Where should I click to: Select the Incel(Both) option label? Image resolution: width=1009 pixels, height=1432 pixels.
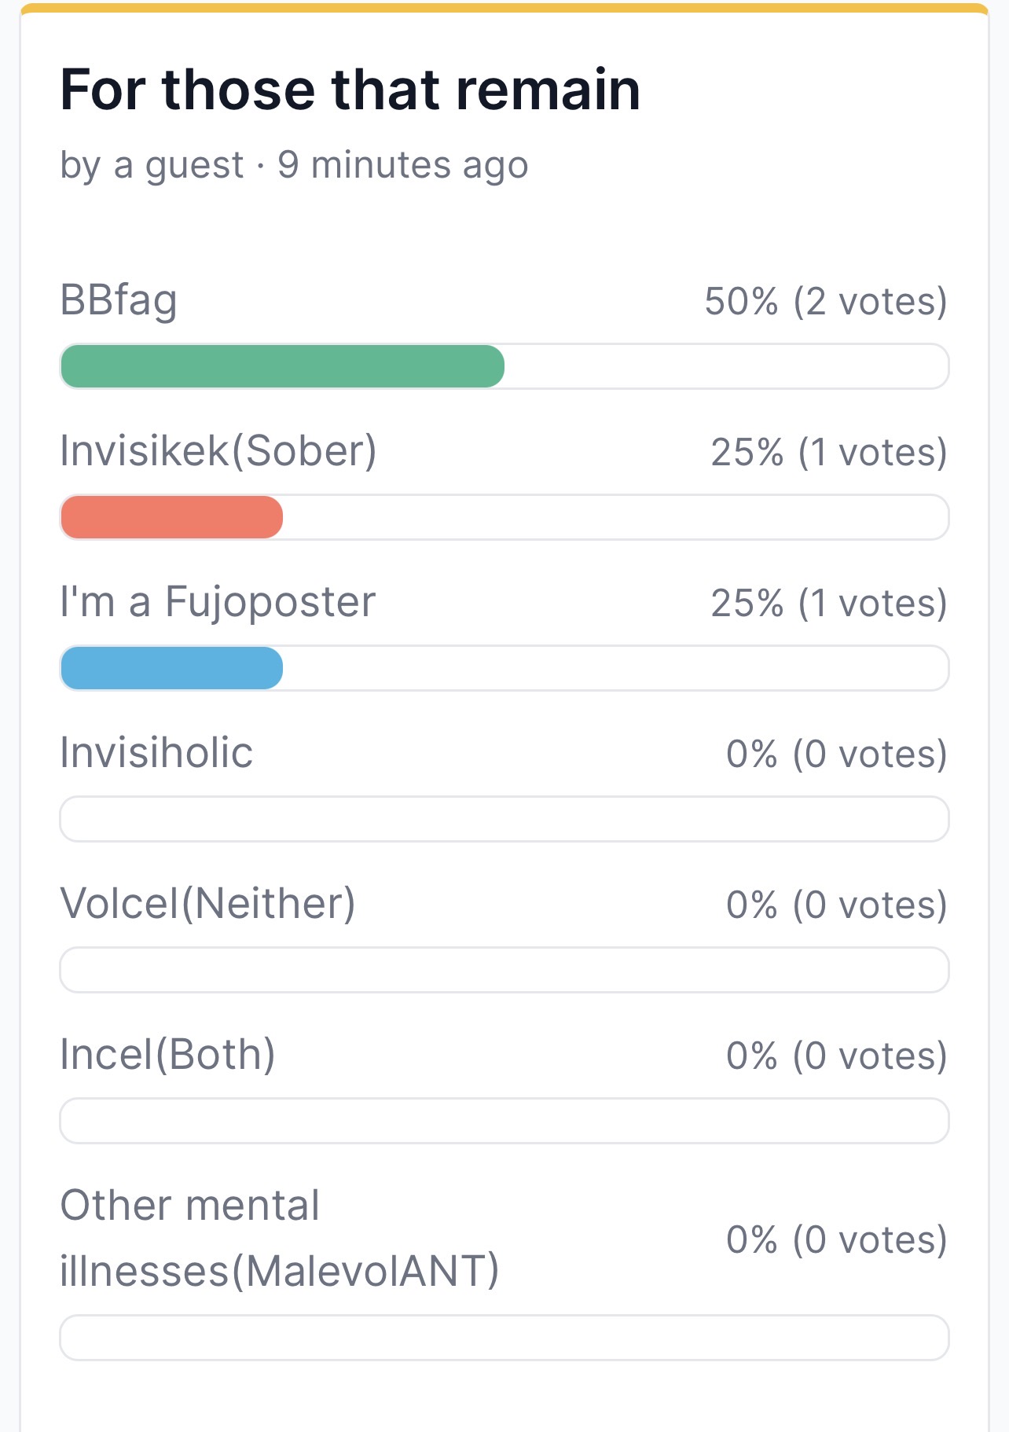[x=167, y=1055]
